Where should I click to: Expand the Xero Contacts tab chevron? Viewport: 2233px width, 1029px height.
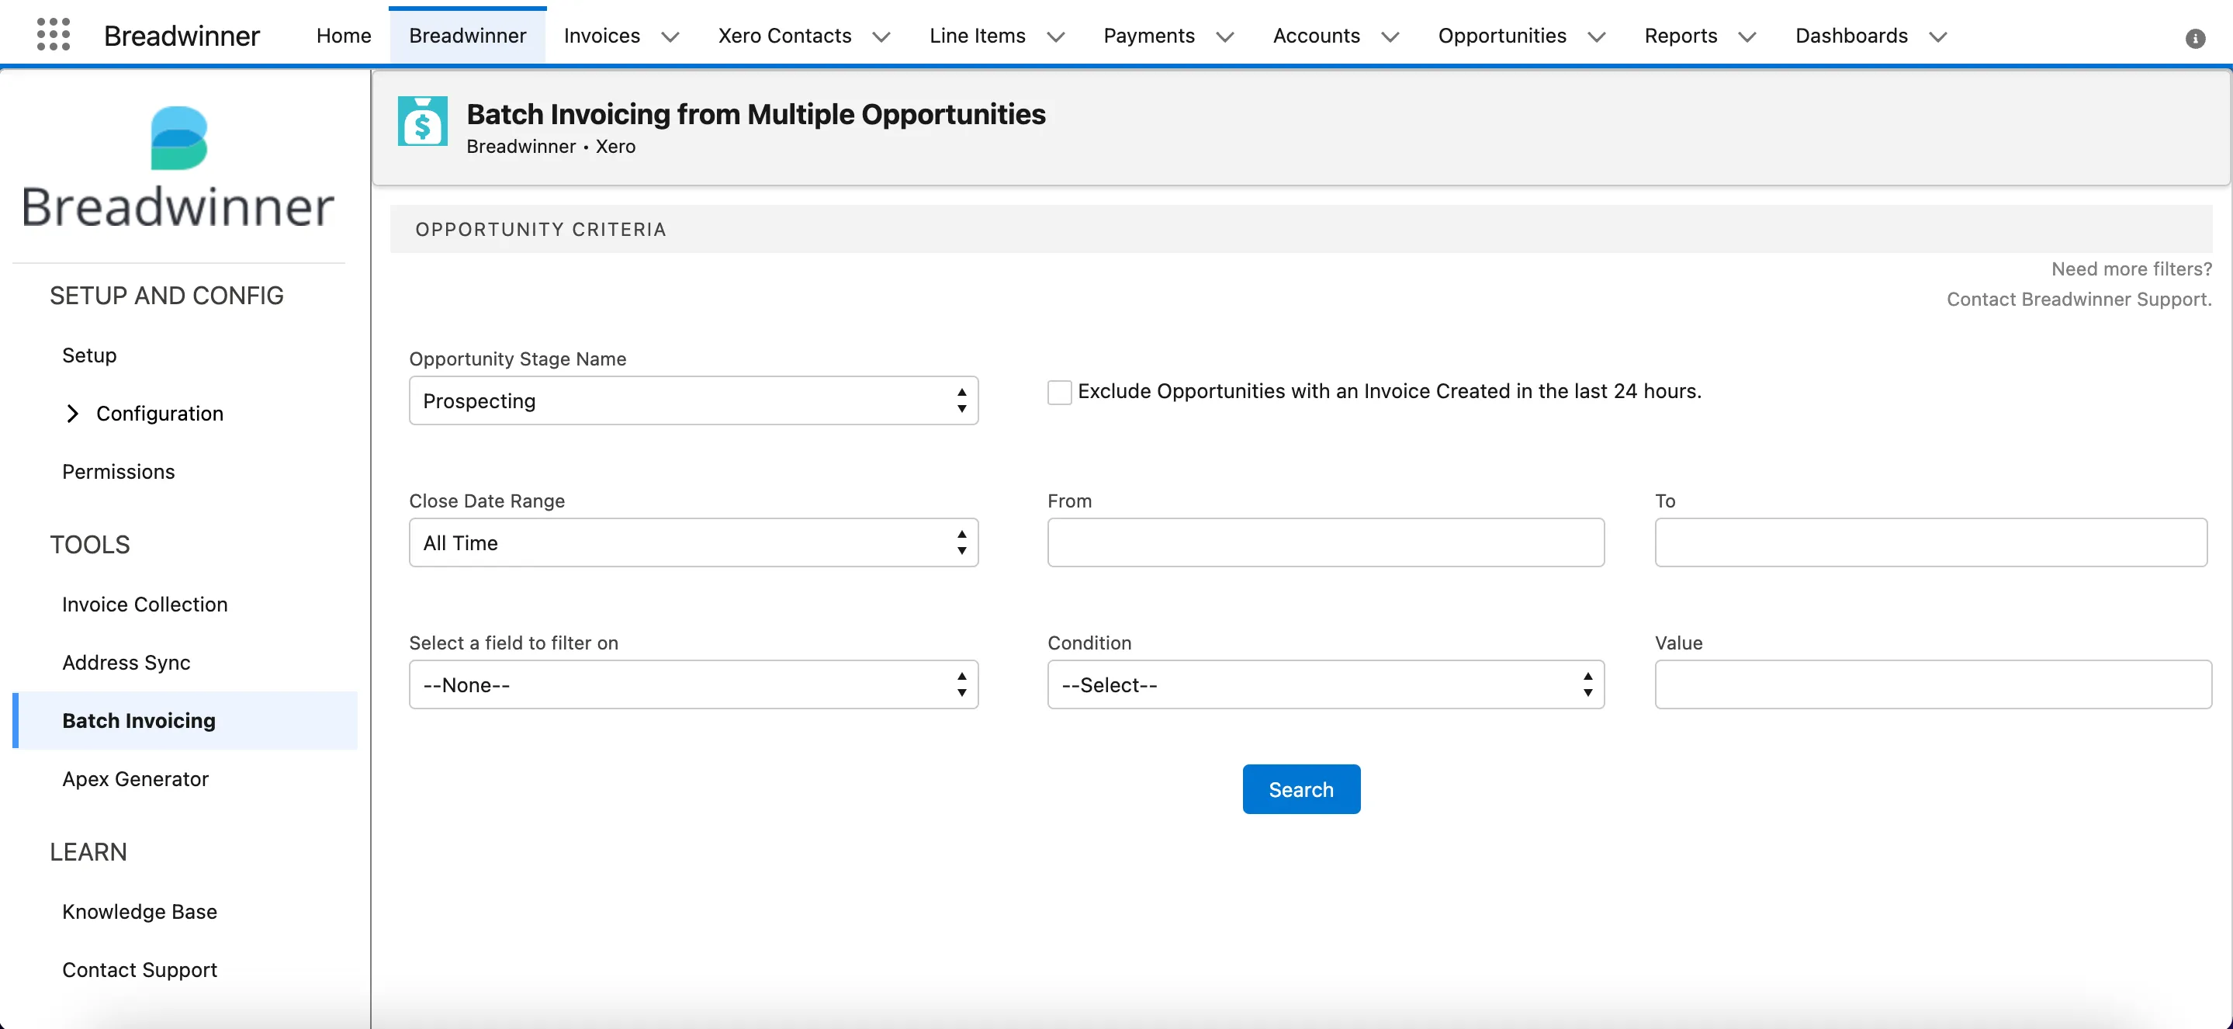coord(881,36)
